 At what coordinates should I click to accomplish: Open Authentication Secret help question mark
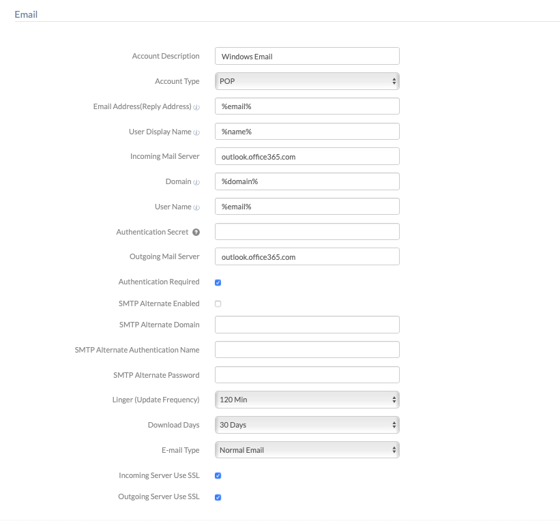[196, 232]
